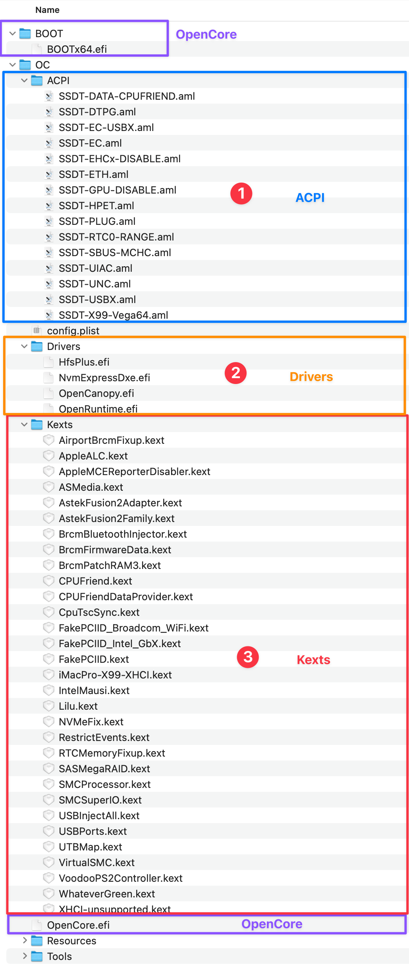The image size is (409, 967).
Task: Select the file SSDT-SBUS-MCHC.aml
Action: (115, 253)
